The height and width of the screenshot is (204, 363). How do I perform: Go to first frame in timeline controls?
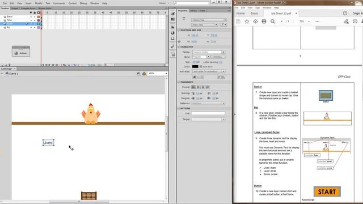43,65
